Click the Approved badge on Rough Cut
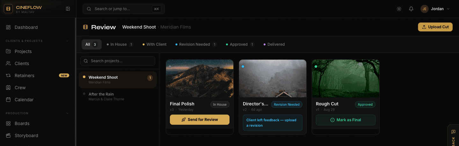Image resolution: width=459 pixels, height=146 pixels. click(365, 104)
